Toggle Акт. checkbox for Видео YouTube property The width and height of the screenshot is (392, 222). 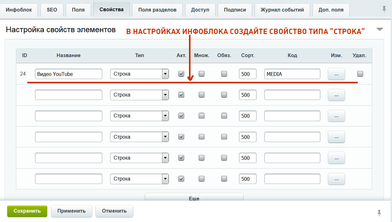click(x=181, y=74)
